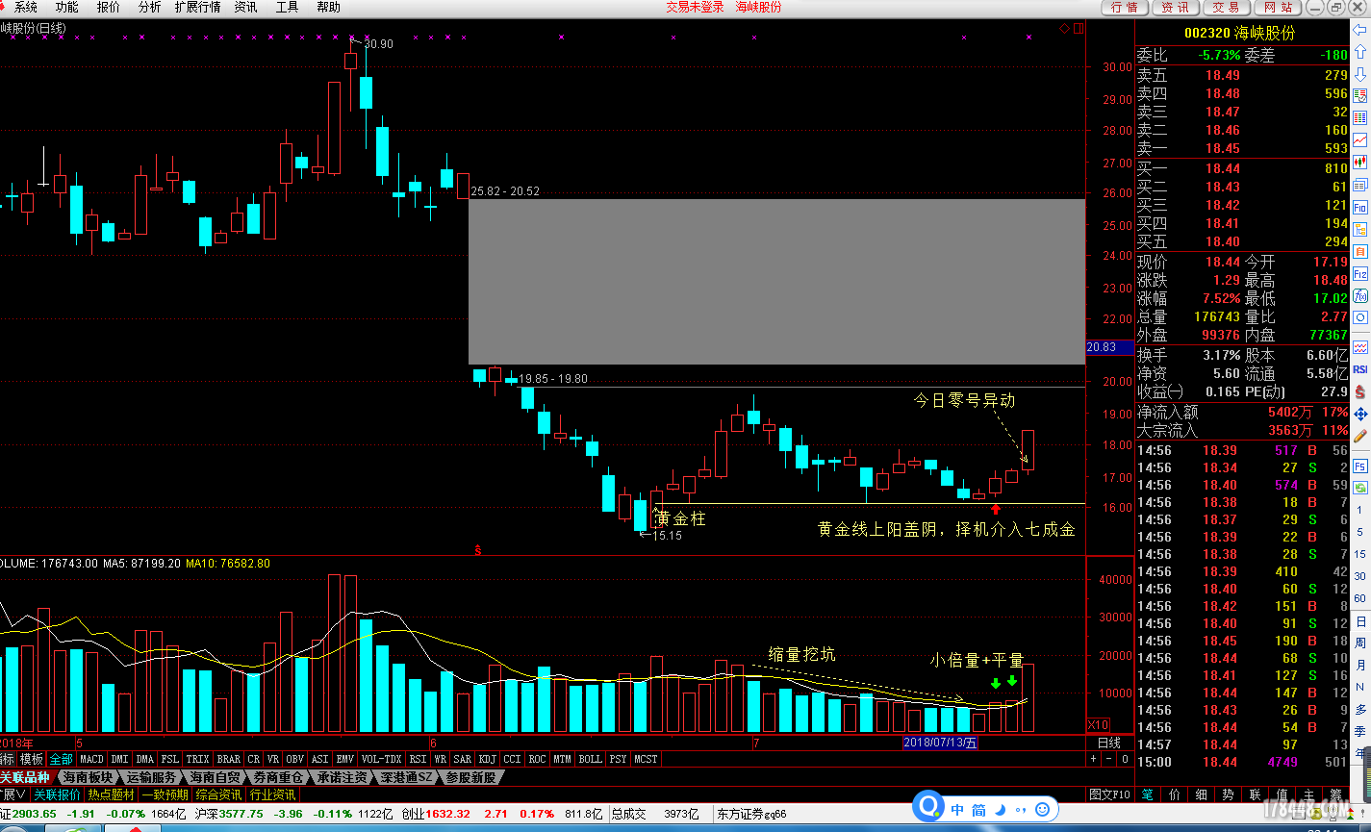
Task: Click the red S icon in sidebar
Action: click(x=1359, y=391)
